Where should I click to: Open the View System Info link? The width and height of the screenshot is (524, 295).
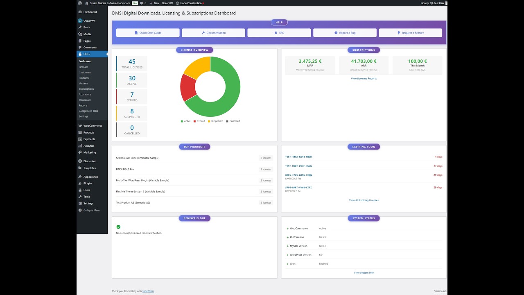tap(364, 272)
